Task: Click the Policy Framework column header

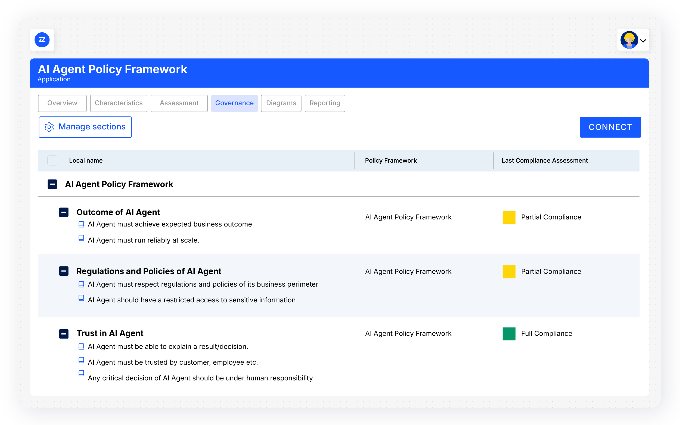Action: [391, 160]
